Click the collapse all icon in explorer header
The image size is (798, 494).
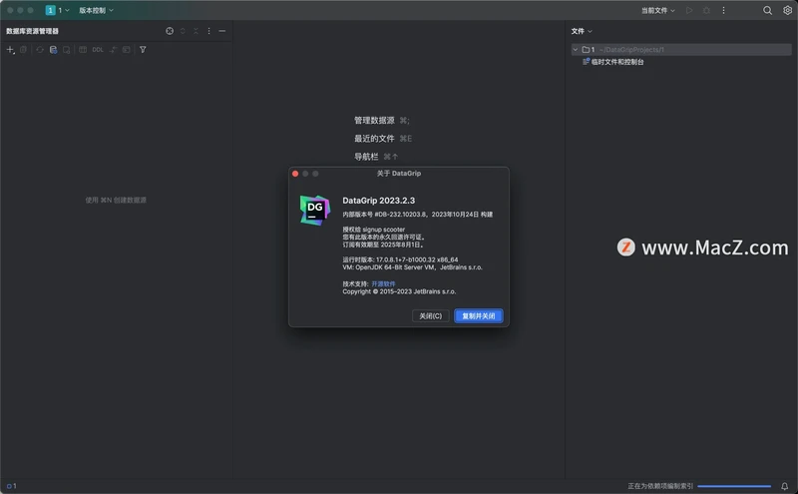tap(196, 31)
